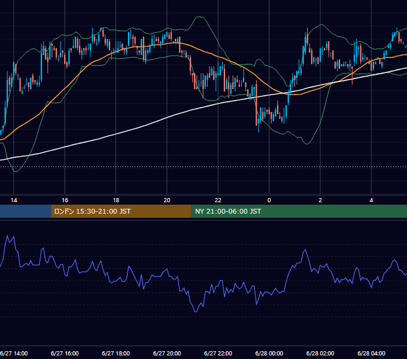Click the hour label 14 on chart axis
The width and height of the screenshot is (407, 359).
point(14,200)
